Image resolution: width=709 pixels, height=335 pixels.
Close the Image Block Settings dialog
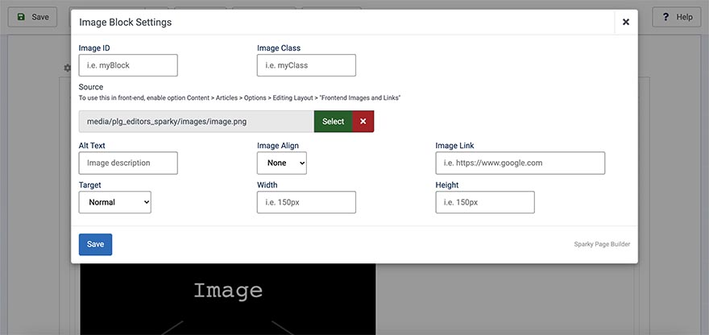(626, 22)
